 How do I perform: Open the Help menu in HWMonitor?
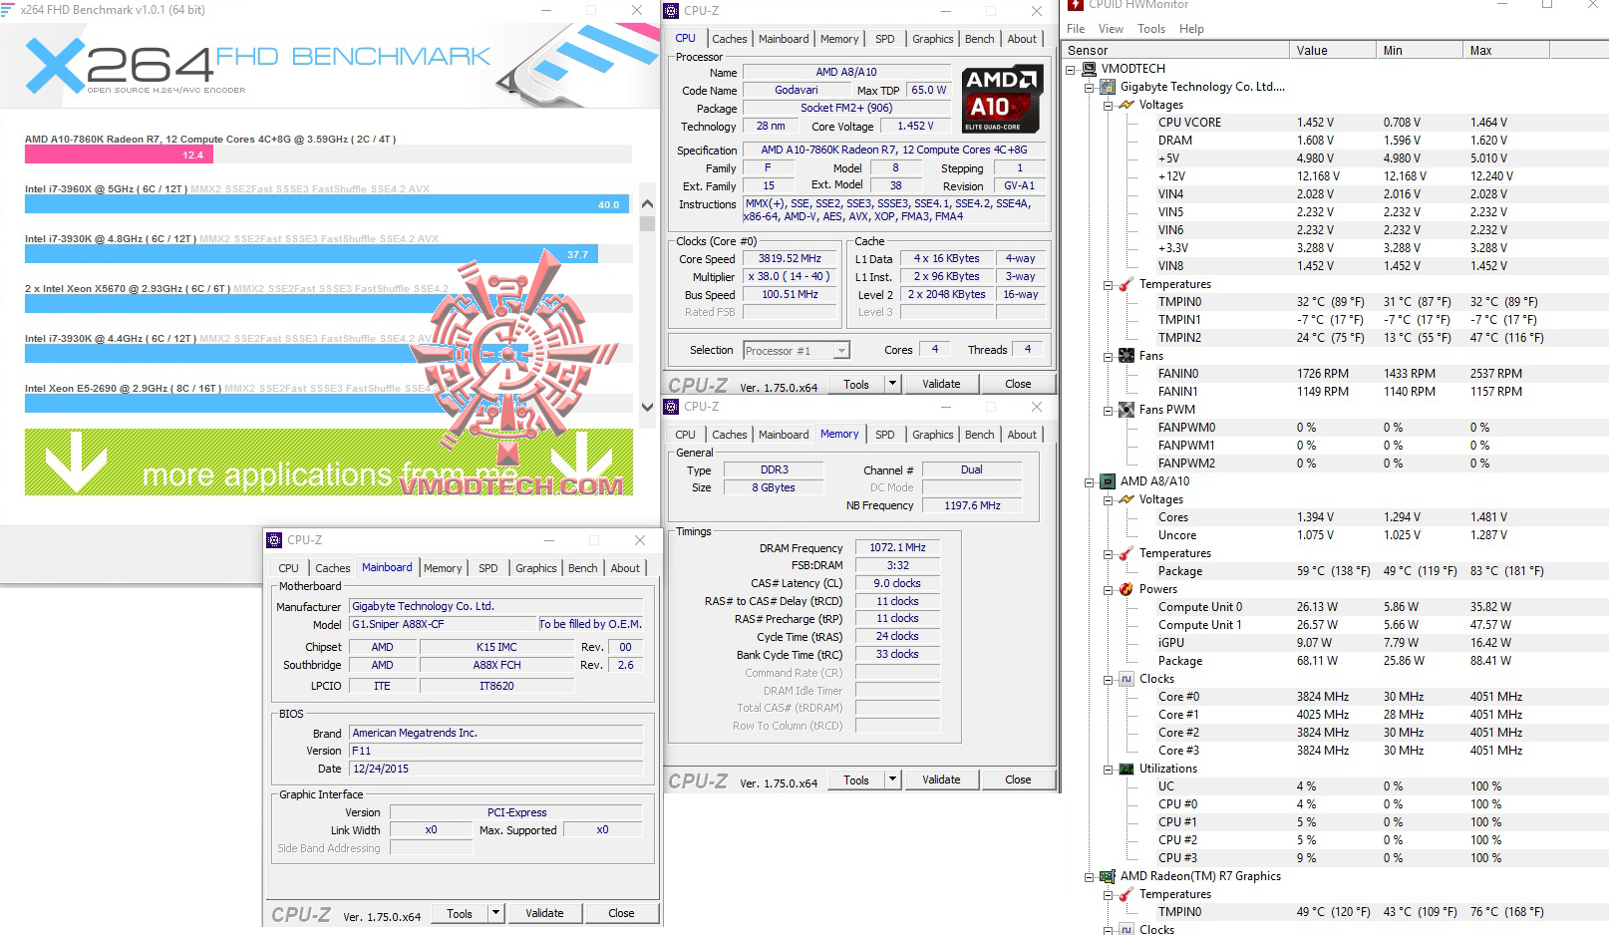(x=1191, y=29)
